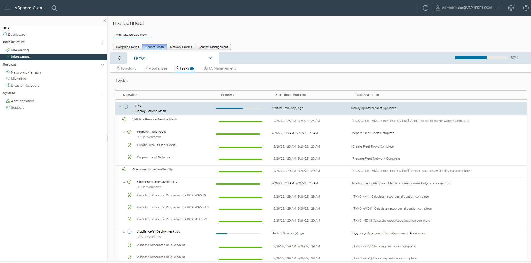Click the Task Description column header
The image size is (531, 263).
(367, 95)
